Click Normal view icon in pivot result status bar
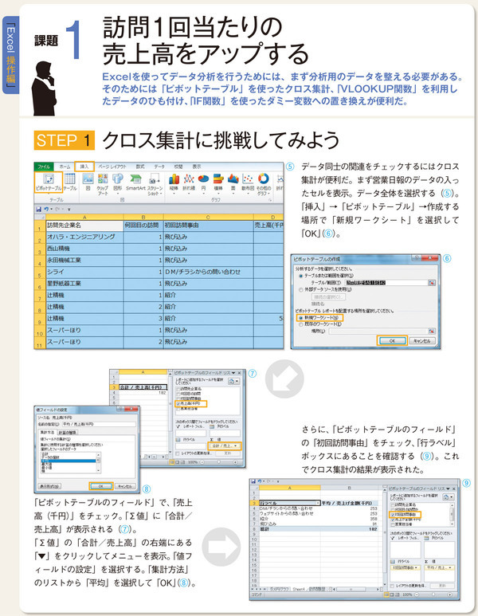 pyautogui.click(x=387, y=594)
